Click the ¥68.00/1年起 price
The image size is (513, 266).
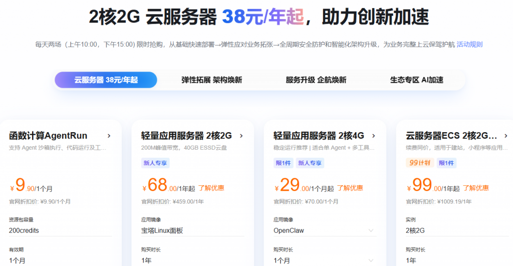click(x=168, y=185)
